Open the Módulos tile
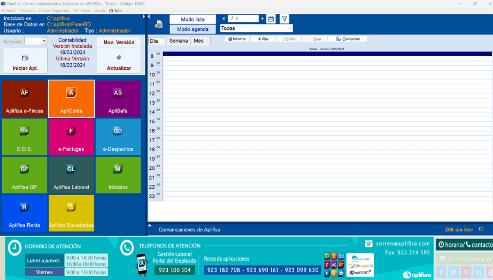This screenshot has height=280, width=493. click(x=118, y=175)
